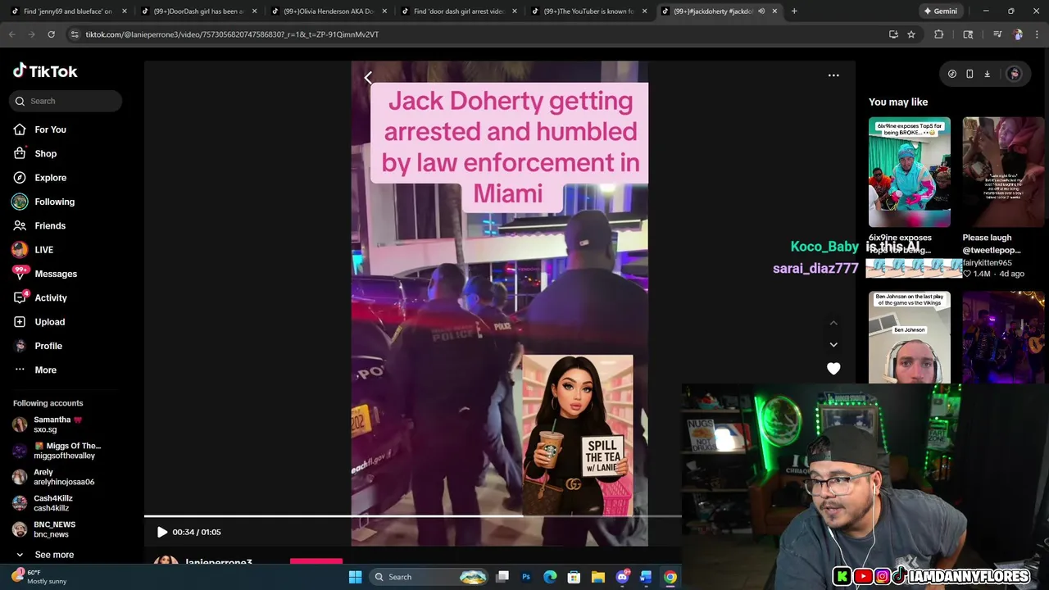Viewport: 1049px width, 590px height.
Task: Open Windows Start menu
Action: pos(355,577)
